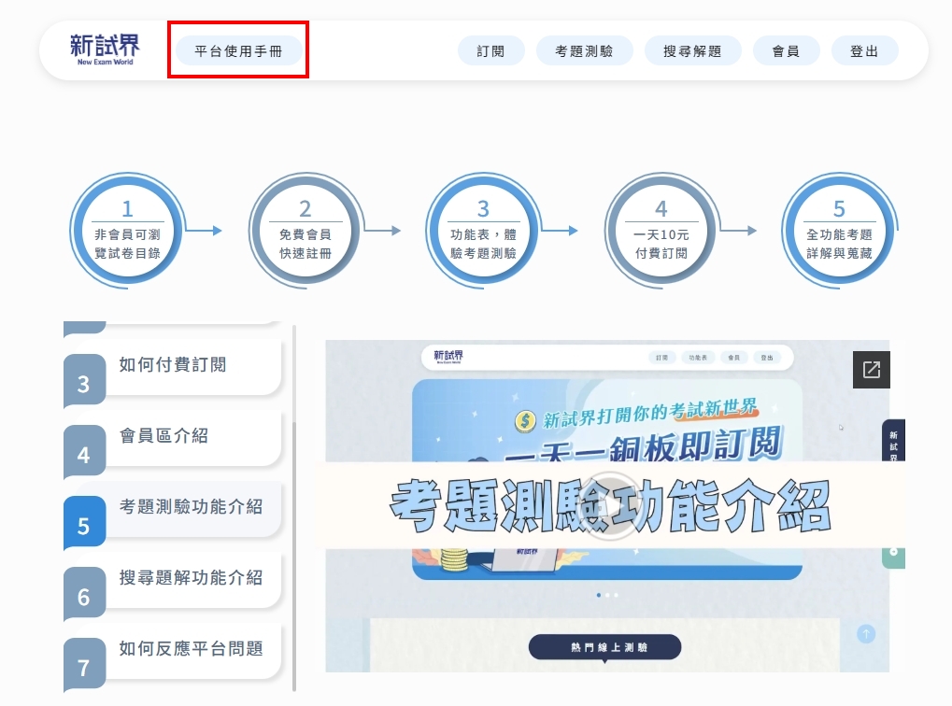The height and width of the screenshot is (706, 952).
Task: Select step circle 5 全功能考題詳解與蒐藏
Action: tap(838, 231)
